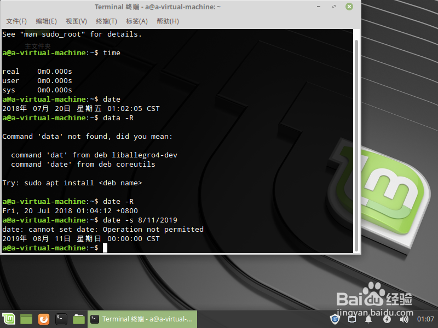Viewport: 438px width, 328px height.
Task: Launch Firefox from the taskbar
Action: click(x=43, y=319)
